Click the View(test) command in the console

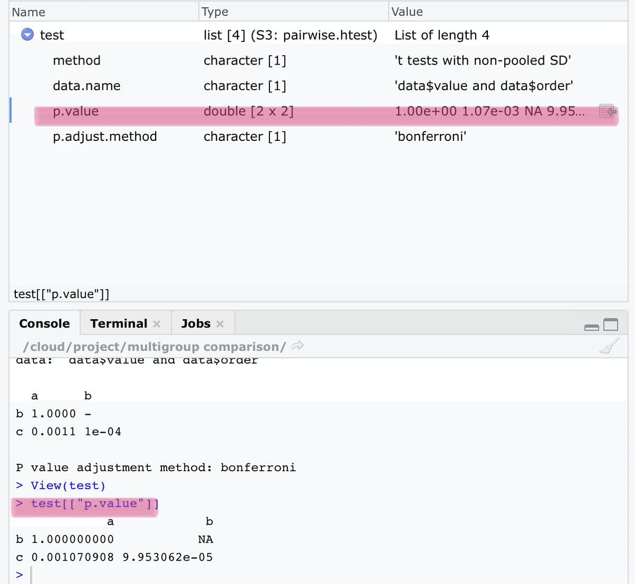pos(67,485)
